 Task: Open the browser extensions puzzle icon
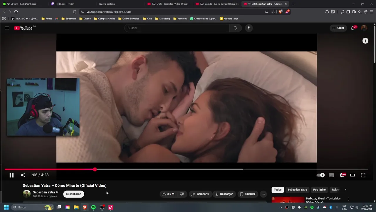(327, 12)
